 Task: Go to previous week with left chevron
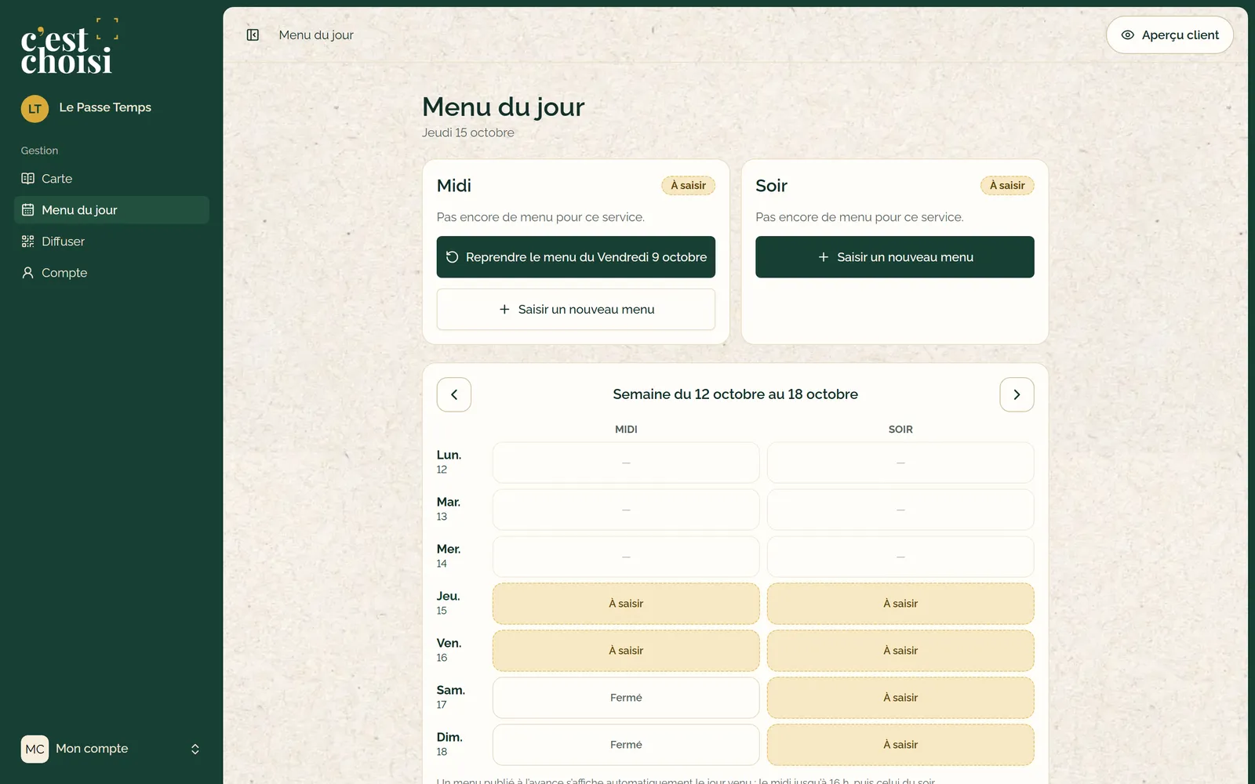(x=454, y=394)
